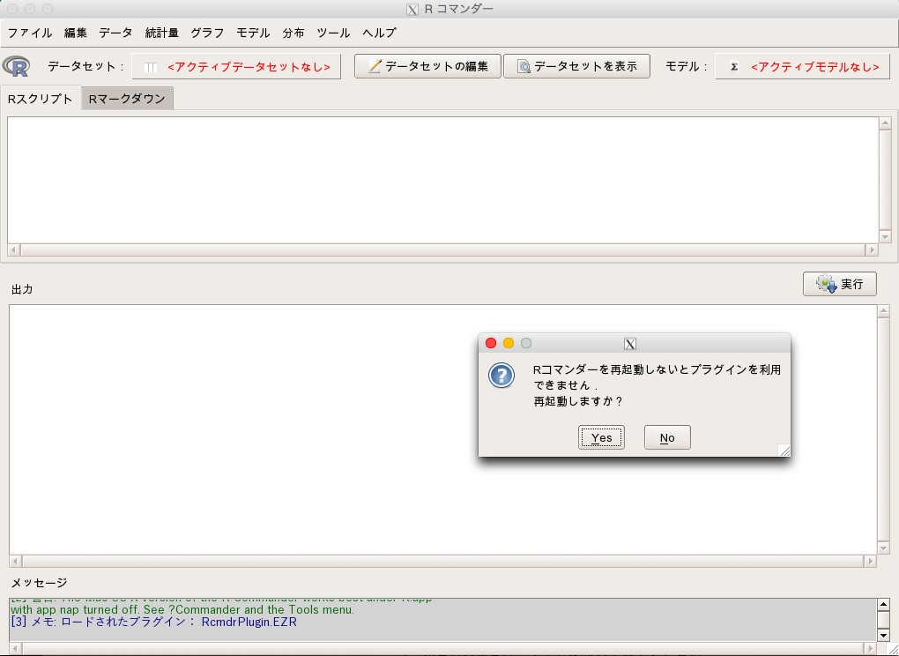The height and width of the screenshot is (656, 899).
Task: Click the モデル: label
Action: [687, 66]
